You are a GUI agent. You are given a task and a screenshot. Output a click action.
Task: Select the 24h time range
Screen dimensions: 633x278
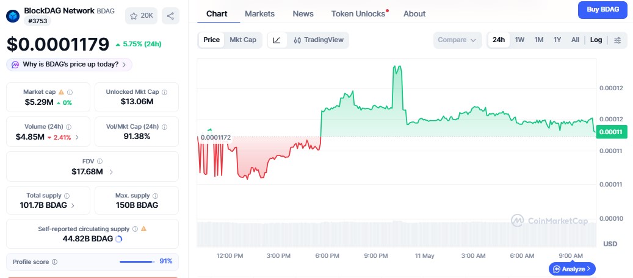point(499,40)
